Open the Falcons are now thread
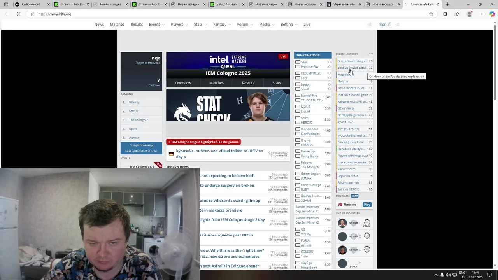This screenshot has height=280, width=498. click(x=354, y=183)
